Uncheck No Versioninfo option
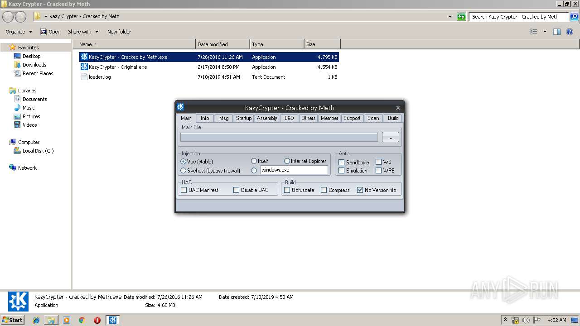 pos(360,190)
